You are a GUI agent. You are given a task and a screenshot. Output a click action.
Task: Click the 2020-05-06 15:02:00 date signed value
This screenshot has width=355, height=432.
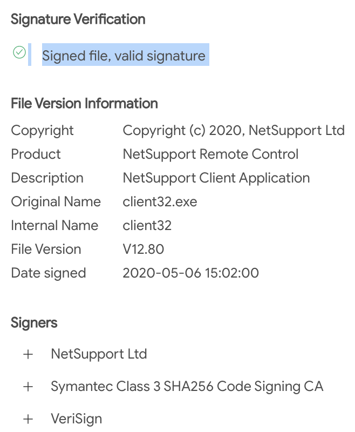[x=190, y=273]
